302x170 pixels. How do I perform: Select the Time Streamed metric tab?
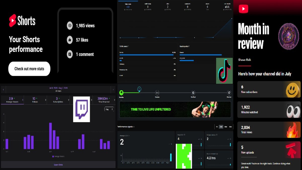click(x=104, y=100)
